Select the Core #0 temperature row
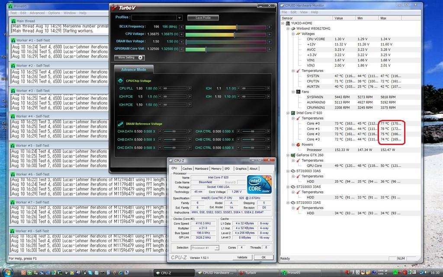443x277 pixels. click(x=350, y=123)
